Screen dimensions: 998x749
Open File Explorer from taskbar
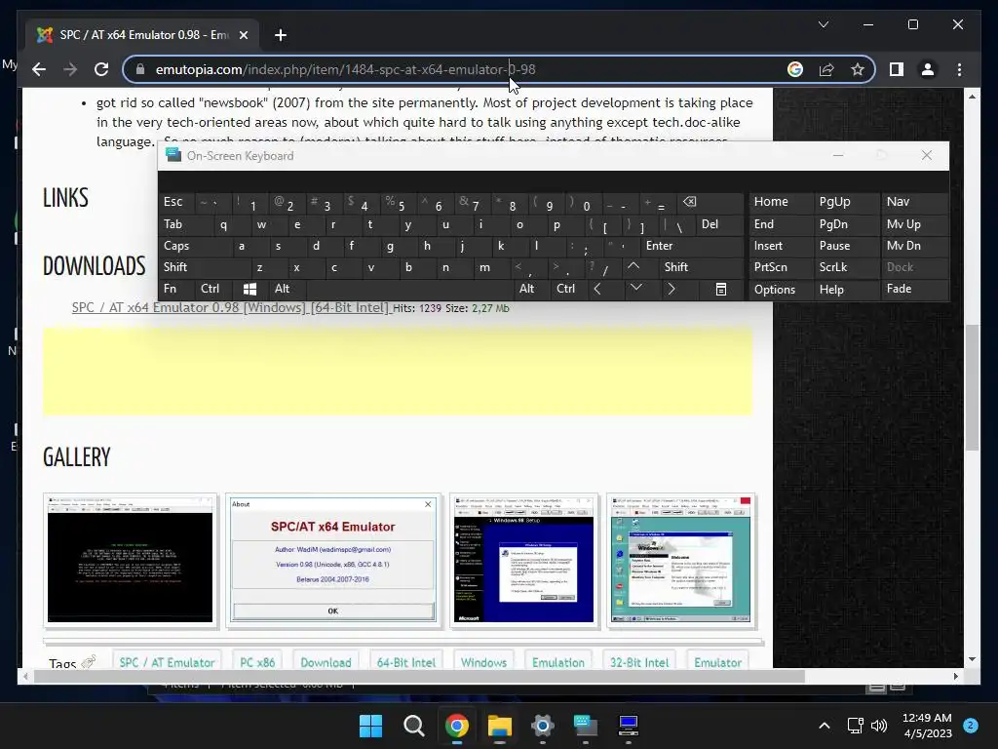[x=500, y=726]
